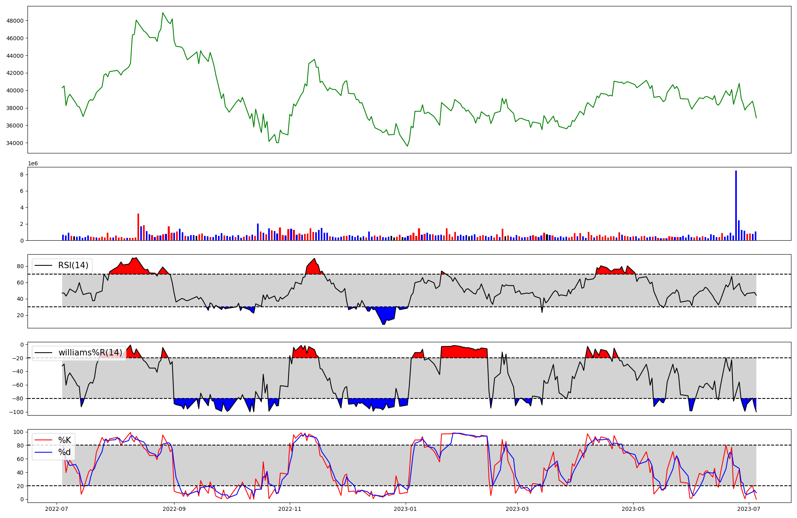
Task: Click the 2023-05 x-axis date label
Action: 633,508
